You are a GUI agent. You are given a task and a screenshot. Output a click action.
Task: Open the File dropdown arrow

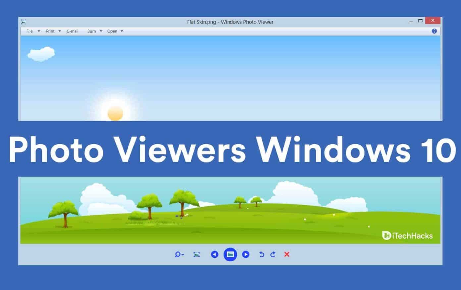[x=39, y=31]
